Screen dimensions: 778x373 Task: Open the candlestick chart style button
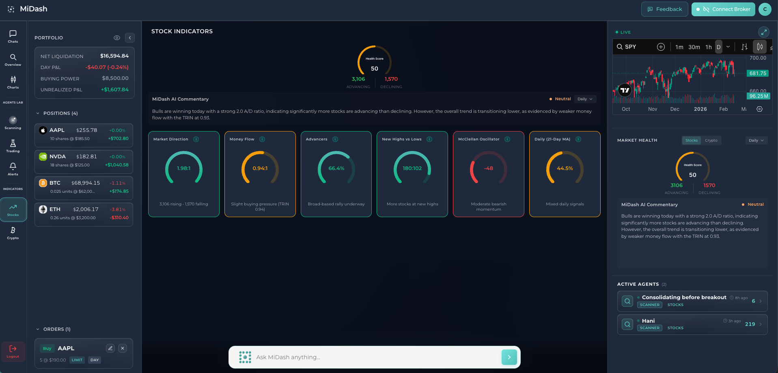coord(760,47)
